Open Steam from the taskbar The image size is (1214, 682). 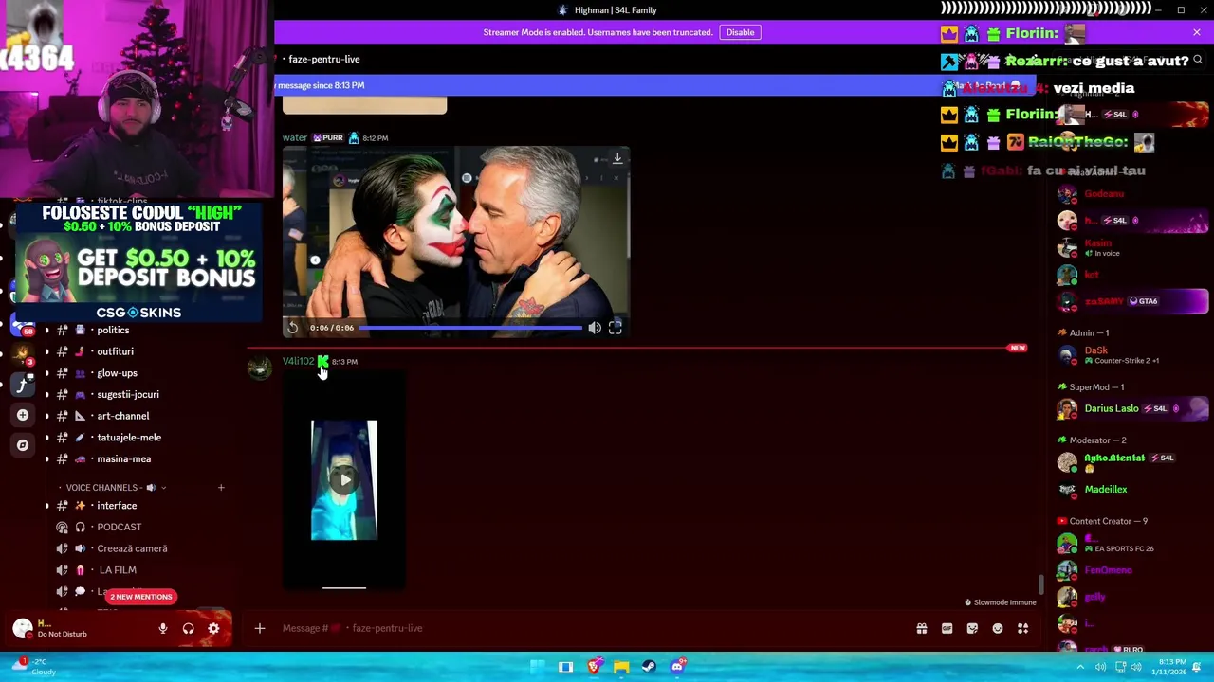(649, 667)
